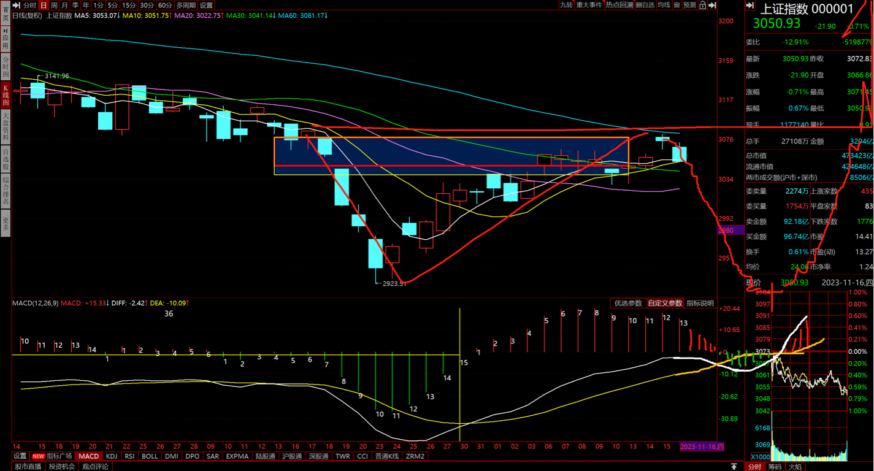Select the CCI indicator tab
The image size is (874, 471).
pyautogui.click(x=362, y=456)
